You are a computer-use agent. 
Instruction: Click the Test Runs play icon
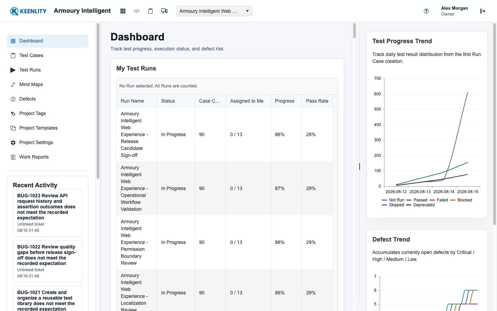coord(13,70)
